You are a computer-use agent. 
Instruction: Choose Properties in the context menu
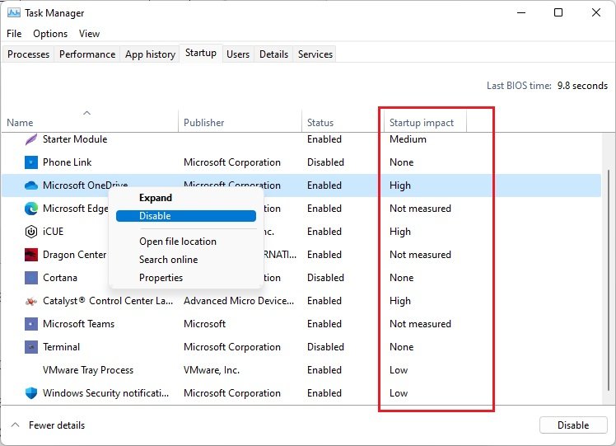point(186,278)
